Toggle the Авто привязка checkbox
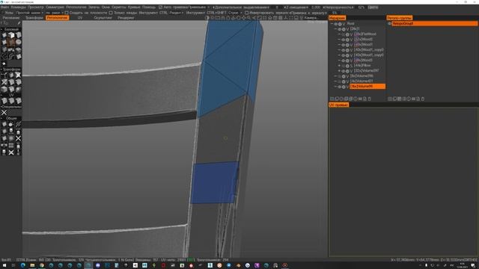 pos(160,7)
